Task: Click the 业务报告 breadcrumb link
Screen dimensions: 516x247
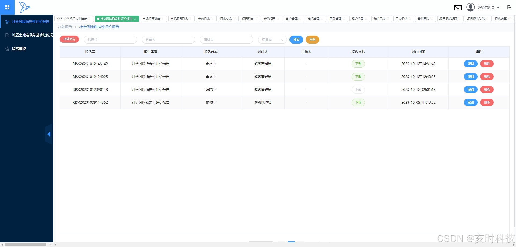Action: click(x=65, y=27)
